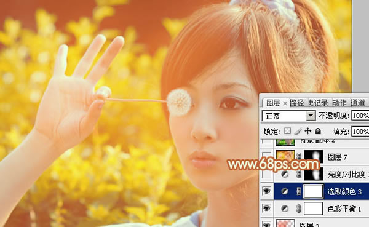
Task: Select the 选取颜色 3 layer name
Action: 344,192
